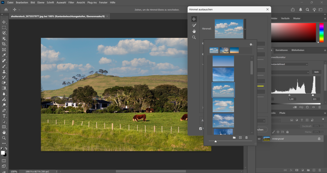Toggle visibility of the Hintergrund layer
This screenshot has width=327, height=173.
click(x=259, y=139)
